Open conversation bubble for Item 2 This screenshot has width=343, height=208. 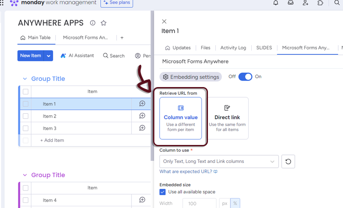[x=142, y=116]
